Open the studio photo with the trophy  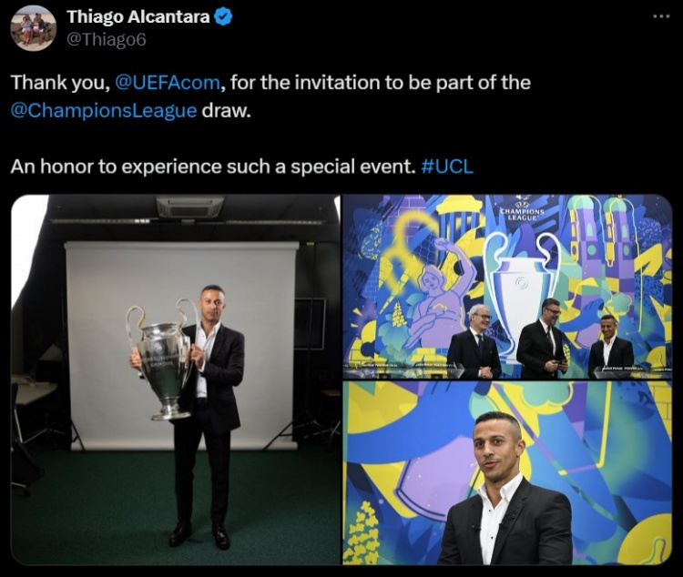coord(176,380)
